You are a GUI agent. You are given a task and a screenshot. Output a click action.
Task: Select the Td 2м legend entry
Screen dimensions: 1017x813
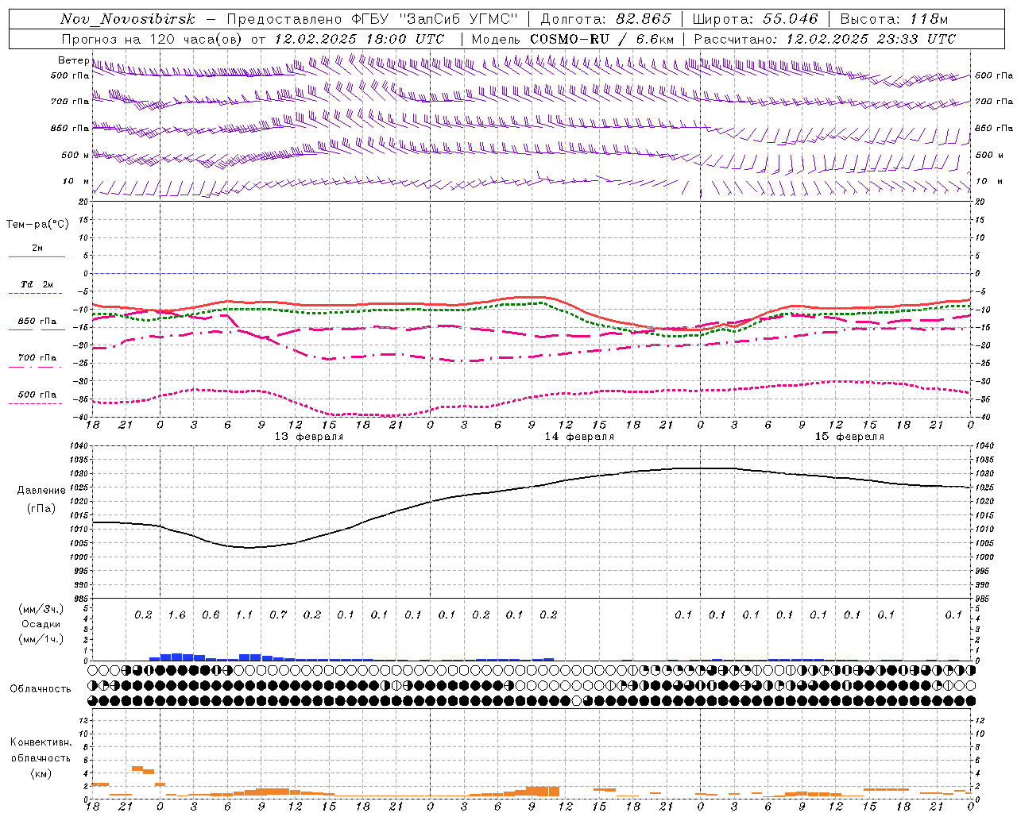[x=37, y=284]
